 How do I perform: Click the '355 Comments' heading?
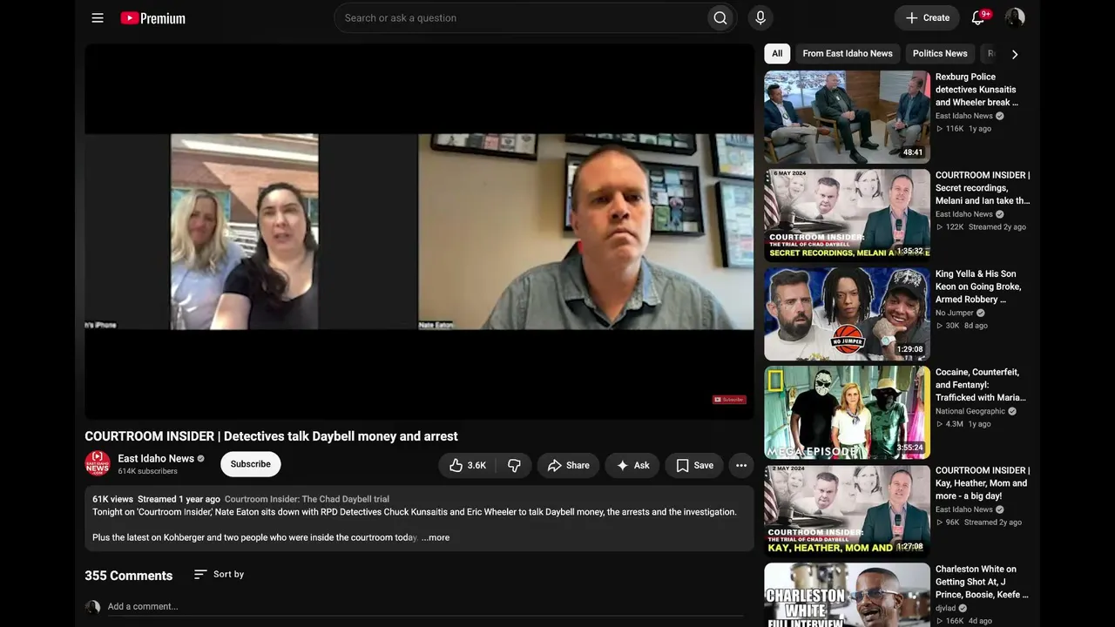point(128,576)
